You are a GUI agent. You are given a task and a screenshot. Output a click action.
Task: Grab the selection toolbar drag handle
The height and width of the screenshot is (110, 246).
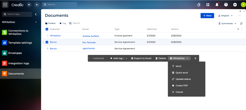89,58
